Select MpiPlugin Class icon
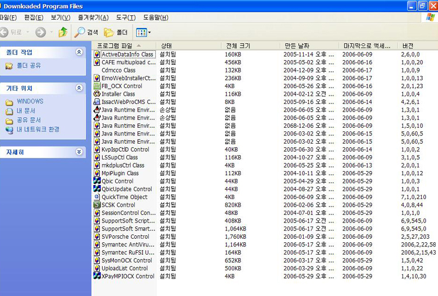The width and height of the screenshot is (438, 296). point(96,173)
